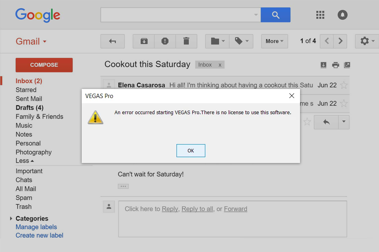
Task: Open Sent Mail
Action: (29, 99)
